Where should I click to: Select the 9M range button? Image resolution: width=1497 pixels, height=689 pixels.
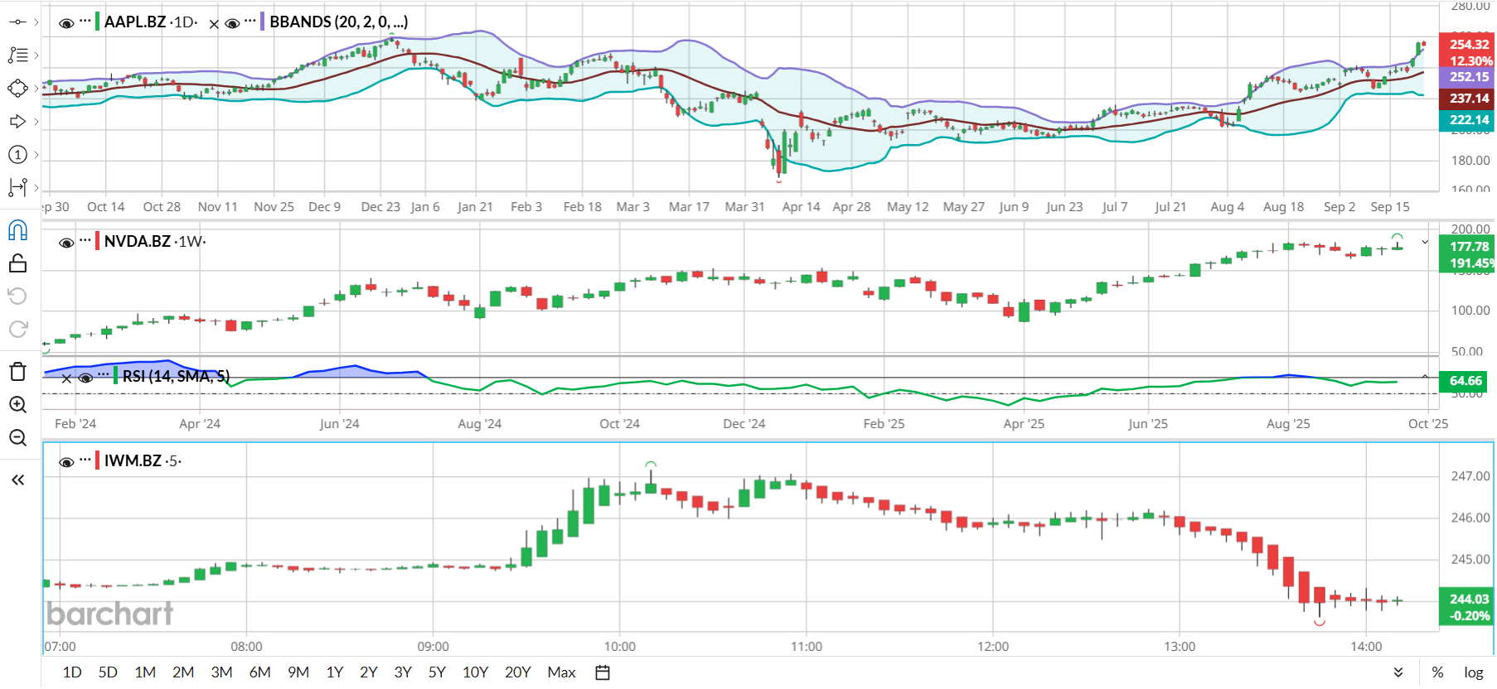(298, 672)
